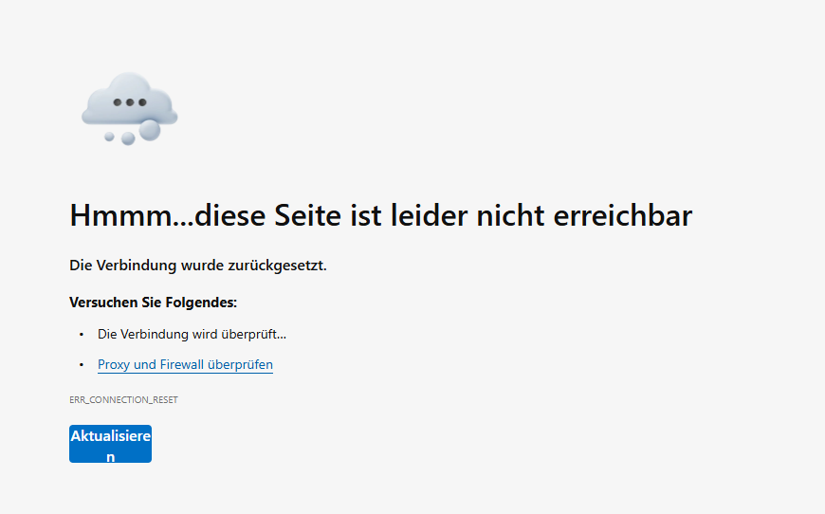
Task: Click the Versuchen Sie Folgendes label
Action: (153, 303)
